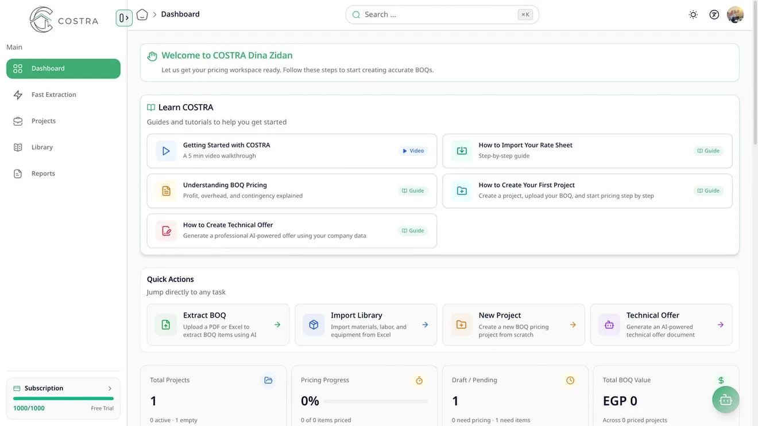Click the Pricing Progress 0% bar

[x=376, y=401]
